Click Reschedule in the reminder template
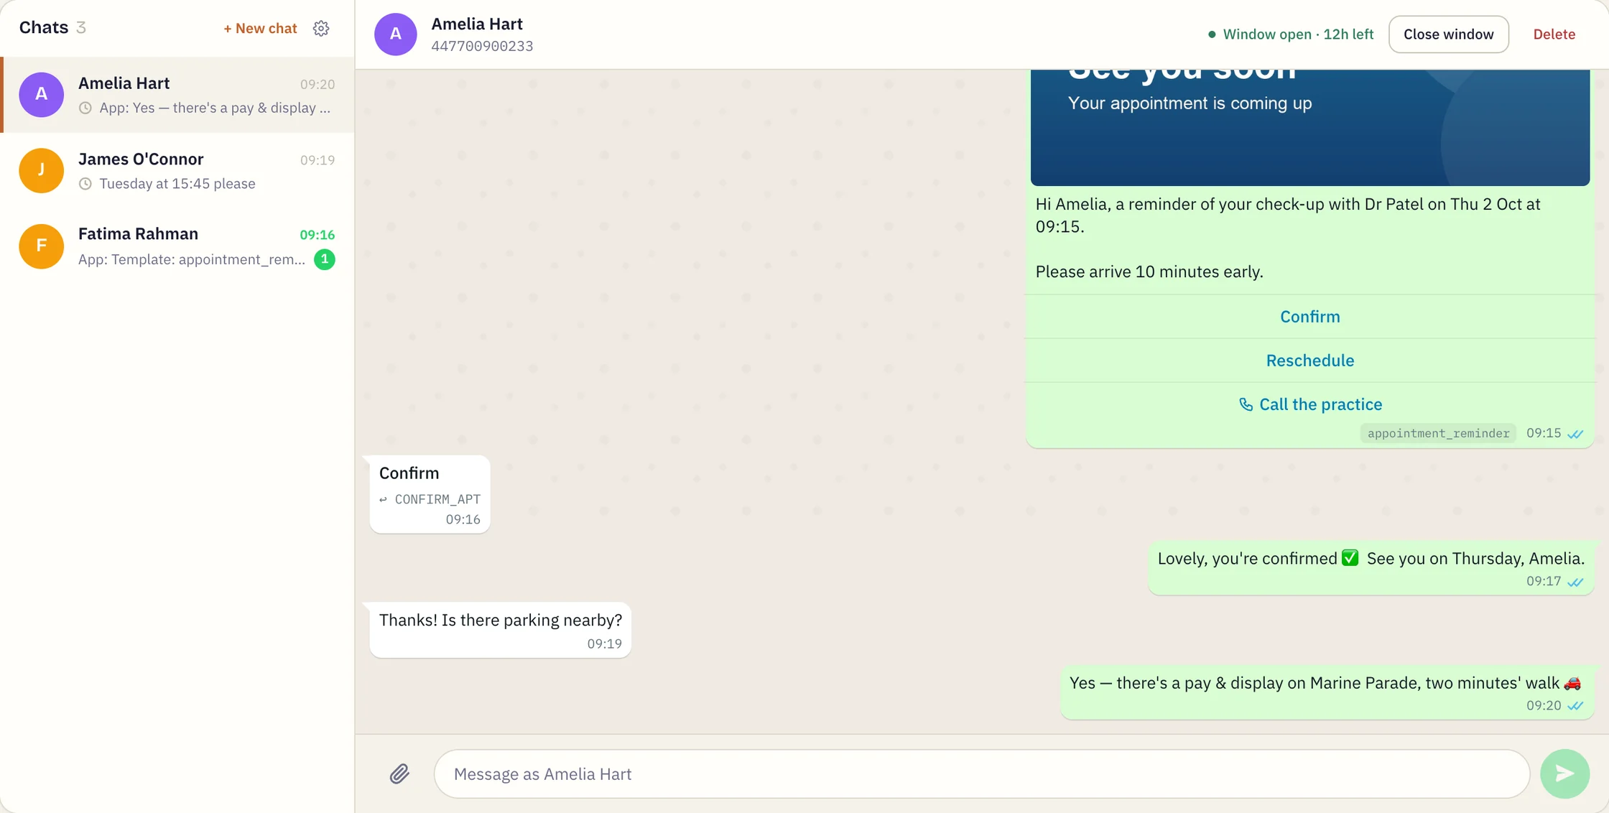Viewport: 1609px width, 813px height. (x=1309, y=360)
